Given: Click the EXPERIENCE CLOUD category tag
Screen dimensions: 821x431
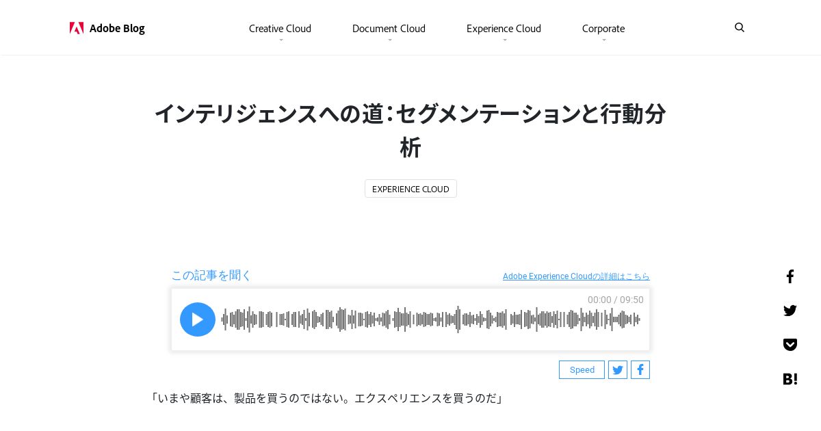Looking at the screenshot, I should [410, 189].
